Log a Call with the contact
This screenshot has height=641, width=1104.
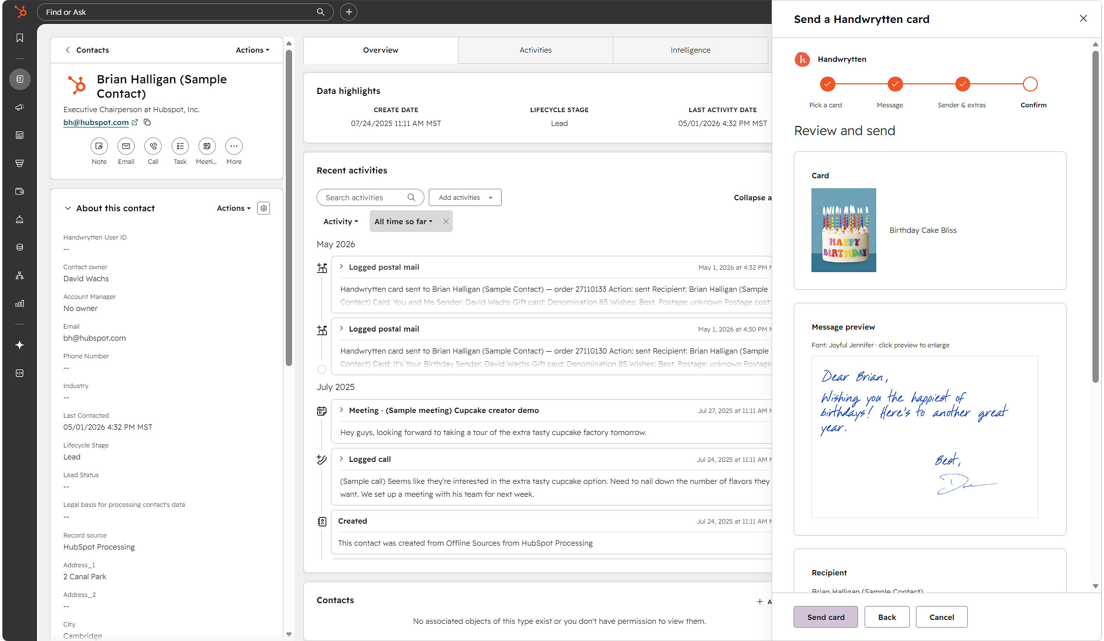[x=153, y=146]
